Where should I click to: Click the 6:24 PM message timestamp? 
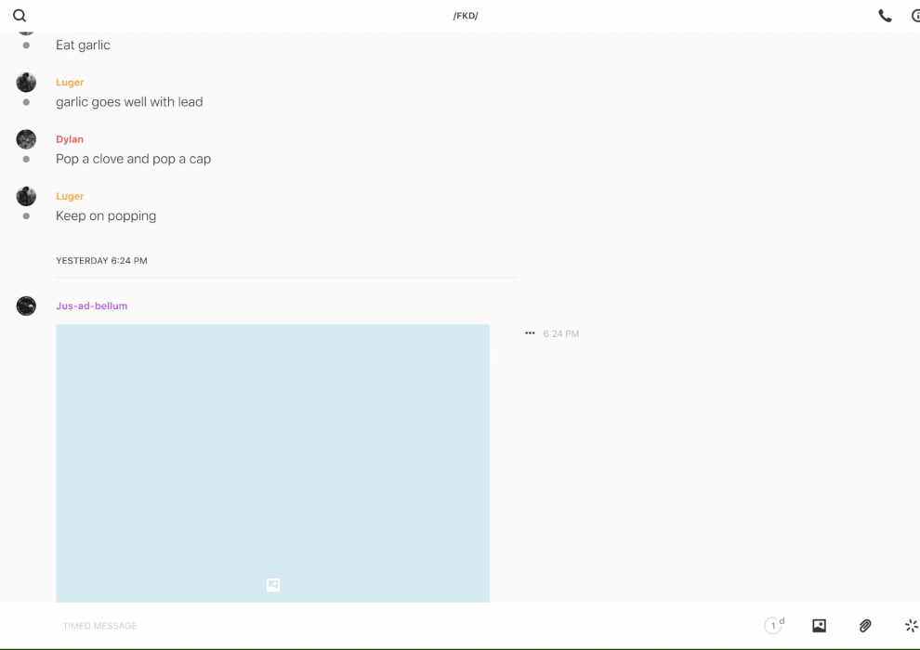click(x=561, y=333)
